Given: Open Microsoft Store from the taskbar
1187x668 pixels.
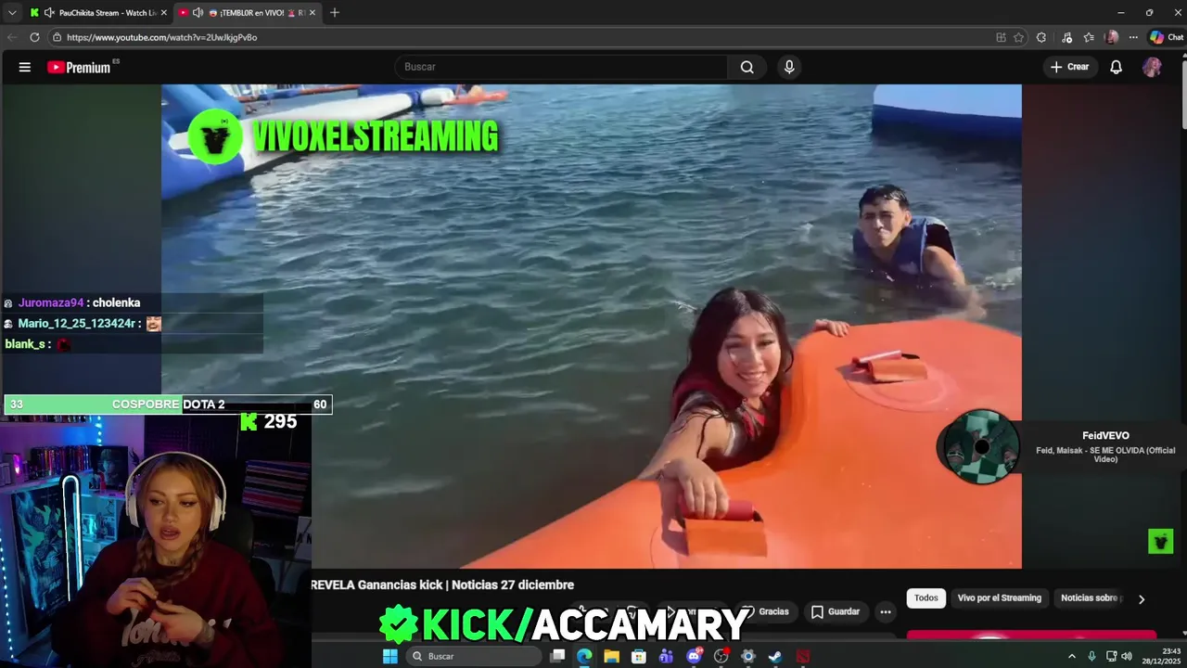Looking at the screenshot, I should pos(639,656).
